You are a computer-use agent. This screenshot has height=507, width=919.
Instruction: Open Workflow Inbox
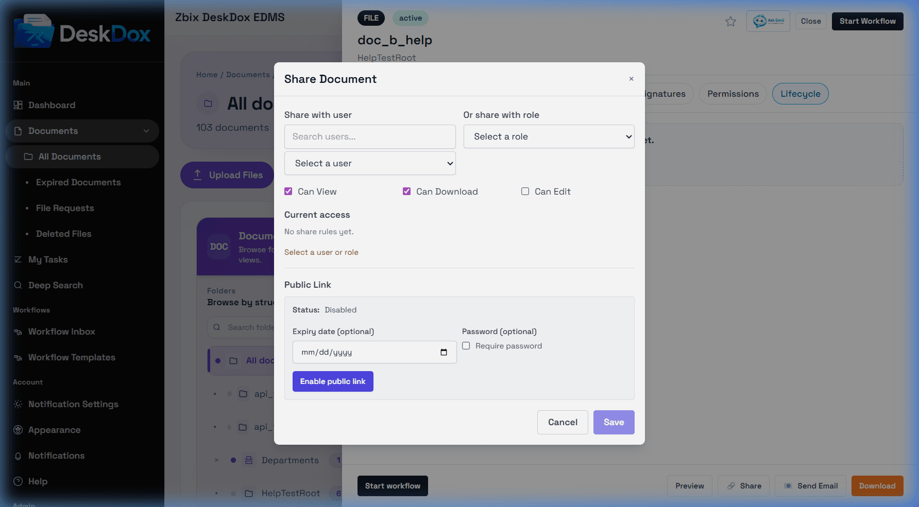[61, 331]
